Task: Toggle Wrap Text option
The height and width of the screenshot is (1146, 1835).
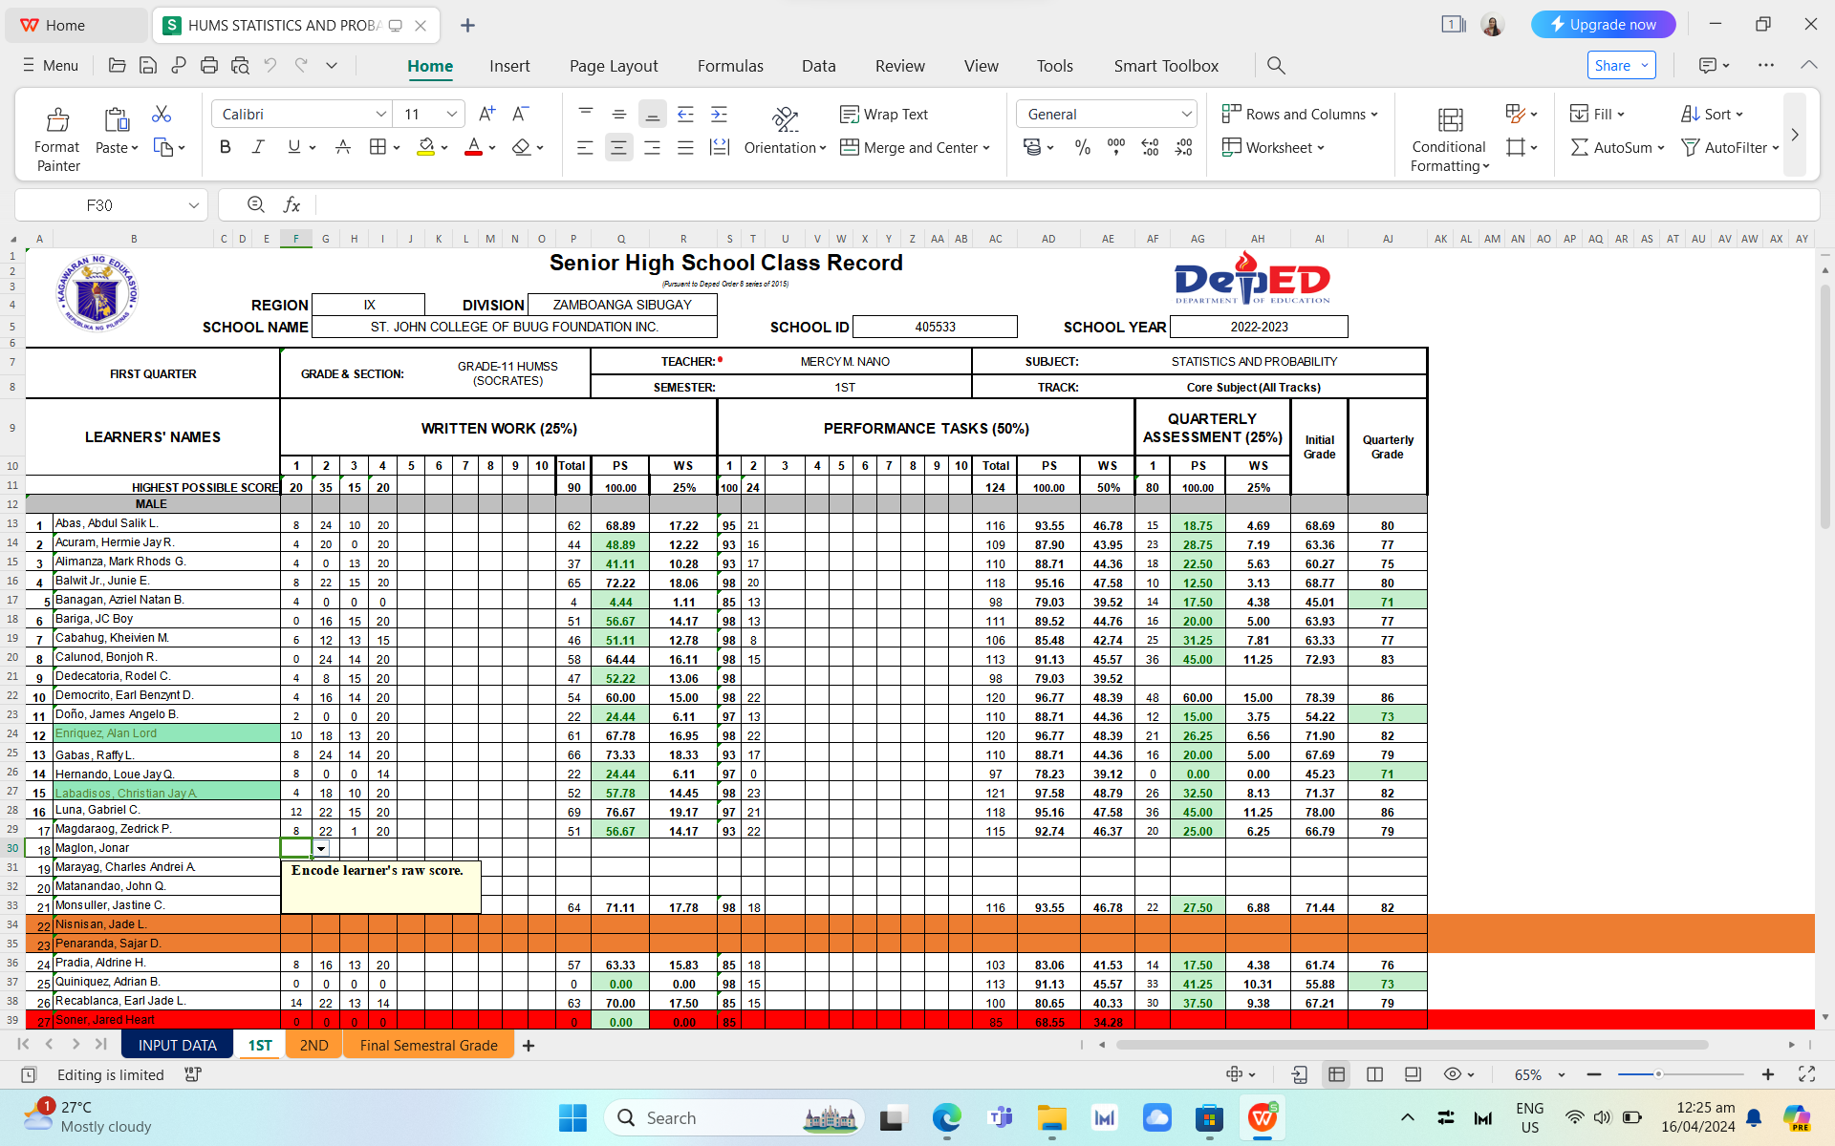Action: [x=884, y=114]
